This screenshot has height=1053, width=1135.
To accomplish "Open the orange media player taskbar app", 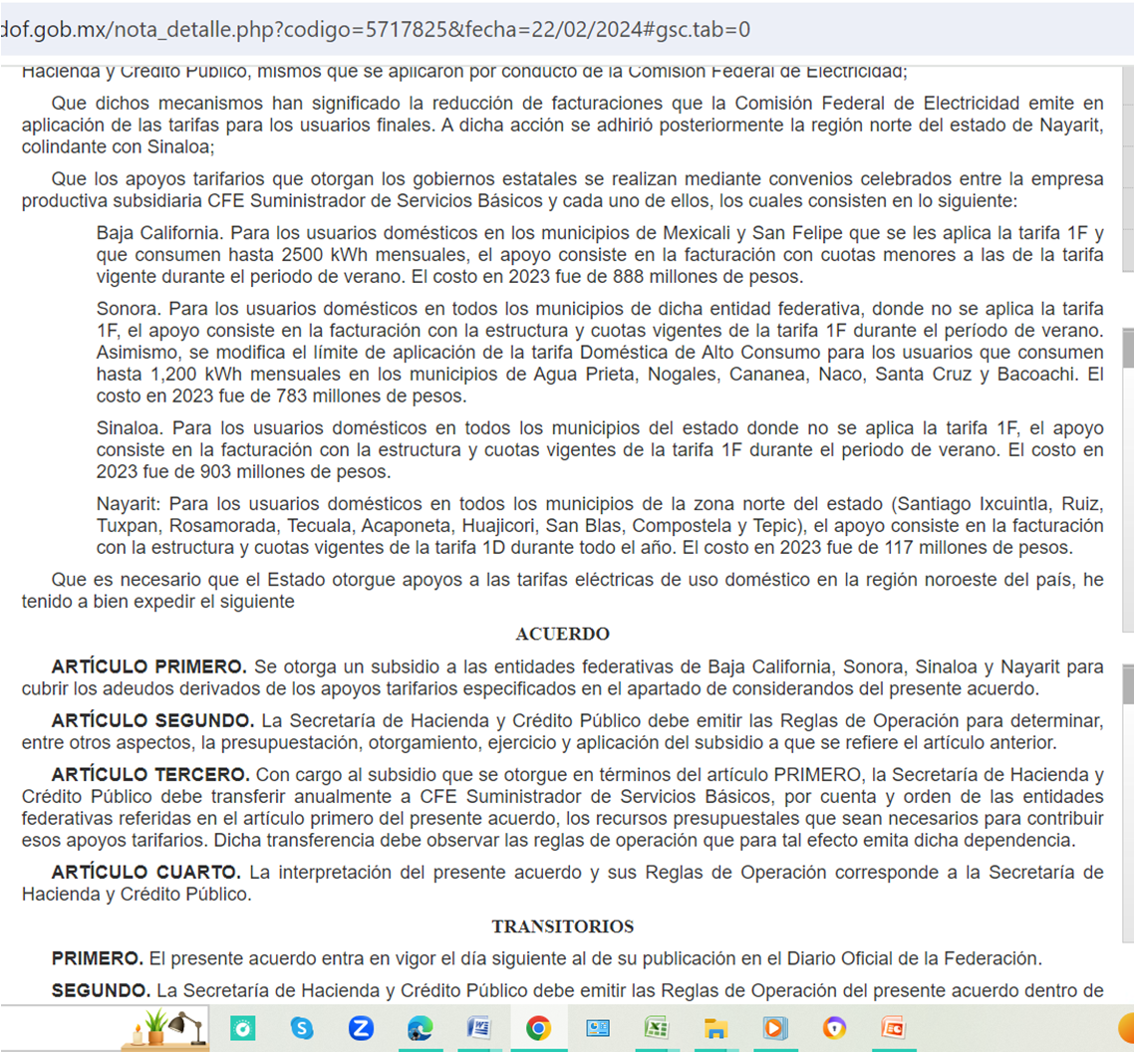I will (774, 1028).
